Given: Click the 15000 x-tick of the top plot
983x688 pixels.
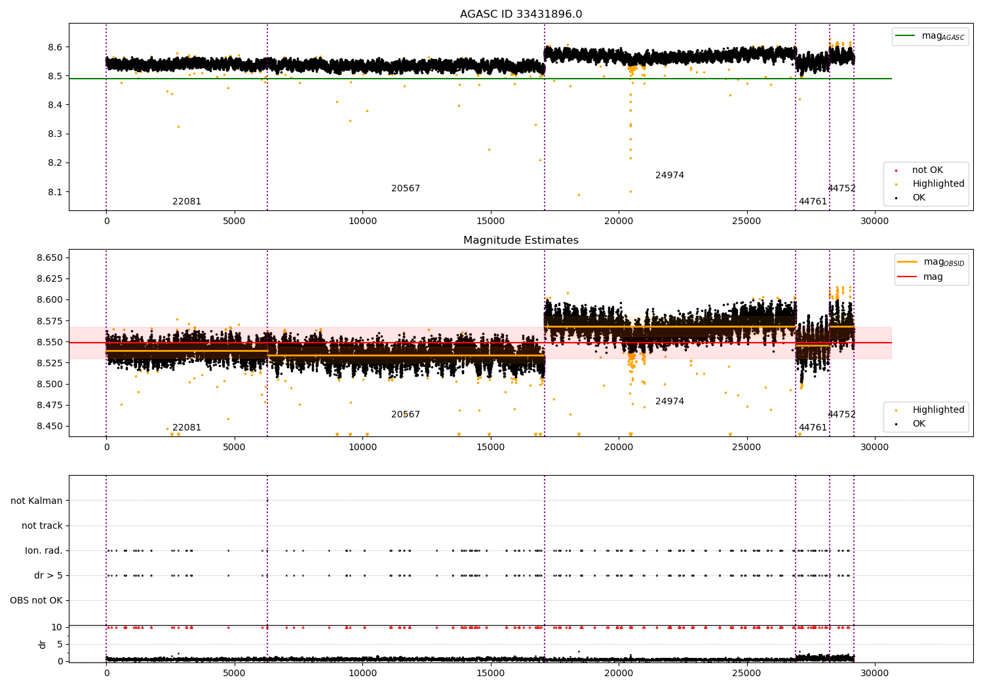Looking at the screenshot, I should click(490, 221).
